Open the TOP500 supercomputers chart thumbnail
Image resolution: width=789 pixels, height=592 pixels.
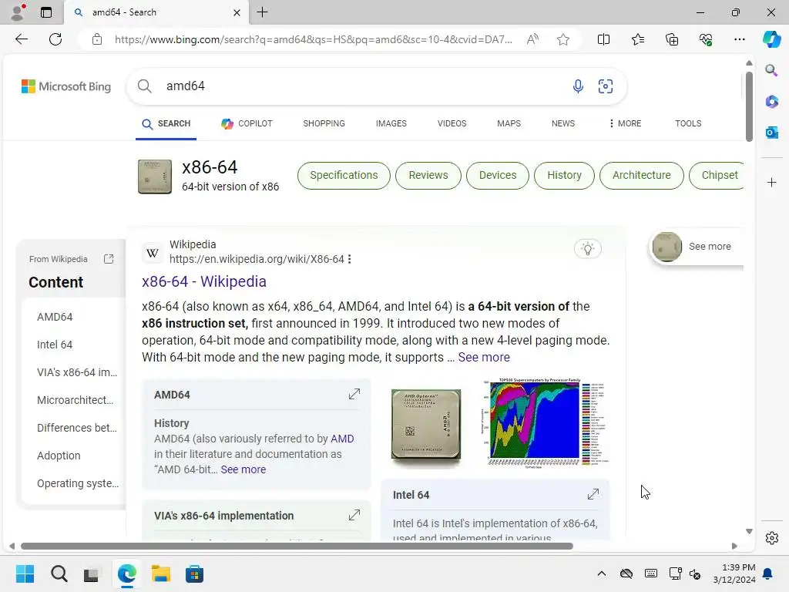545,423
